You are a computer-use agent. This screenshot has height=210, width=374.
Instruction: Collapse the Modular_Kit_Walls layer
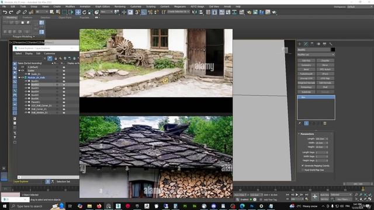coord(19,78)
